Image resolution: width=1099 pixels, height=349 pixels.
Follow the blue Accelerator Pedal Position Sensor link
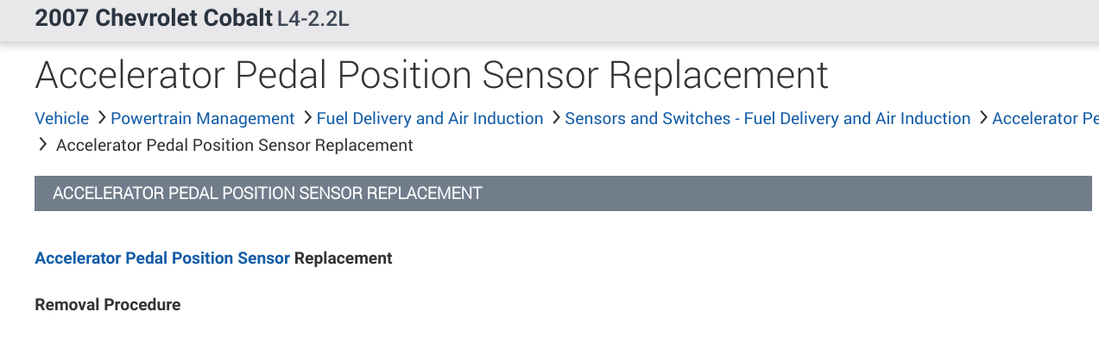(162, 258)
